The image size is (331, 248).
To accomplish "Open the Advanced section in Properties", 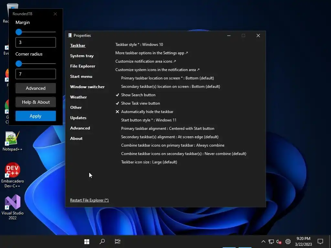I will (80, 128).
